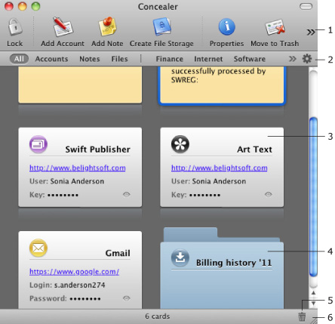Open the Trash in status bar
The height and width of the screenshot is (324, 335).
pos(302,316)
